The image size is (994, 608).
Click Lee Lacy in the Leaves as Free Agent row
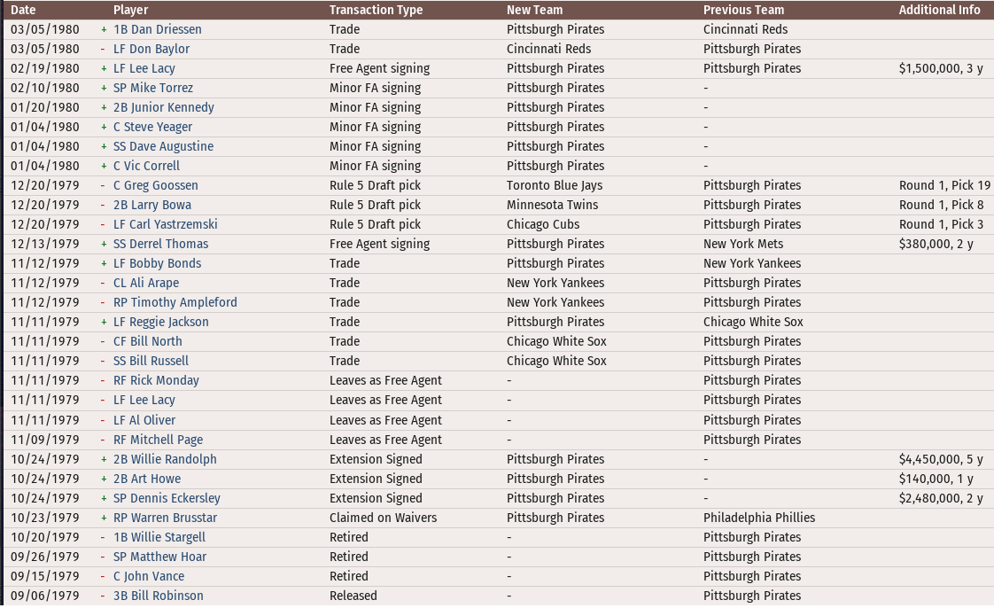pos(144,400)
